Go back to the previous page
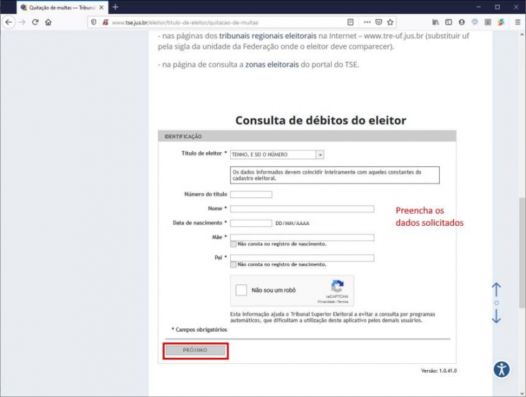The image size is (526, 397). click(9, 22)
